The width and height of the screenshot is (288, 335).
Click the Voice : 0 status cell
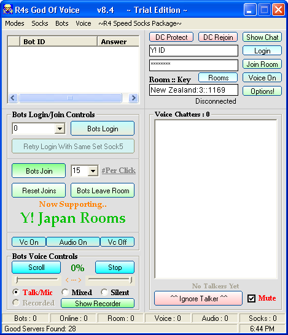(x=168, y=318)
